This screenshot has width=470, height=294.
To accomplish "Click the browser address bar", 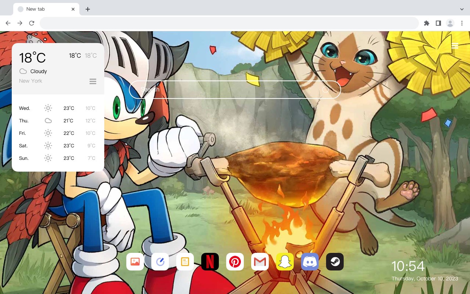I will (x=229, y=23).
